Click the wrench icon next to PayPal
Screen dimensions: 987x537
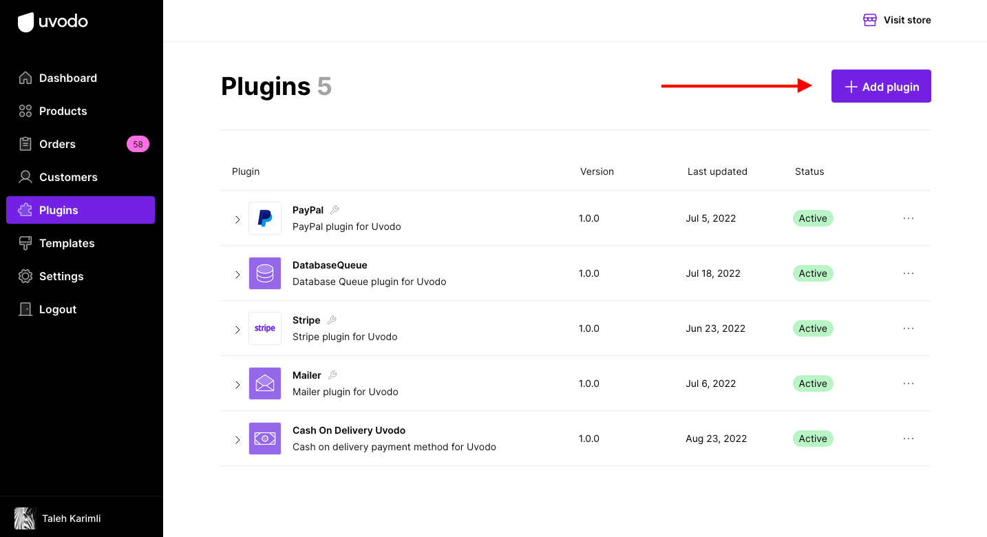tap(335, 210)
